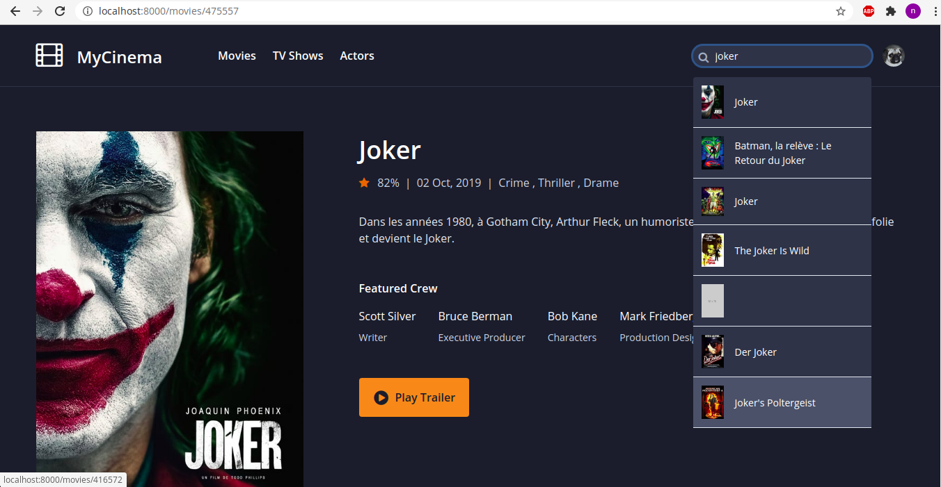The image size is (941, 487).
Task: Click crew member Scott Silver
Action: 387,316
